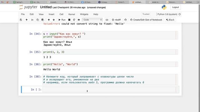Viewport: 200px width, 112px height.
Task: Click the nbdiff button
Action: (116, 20)
